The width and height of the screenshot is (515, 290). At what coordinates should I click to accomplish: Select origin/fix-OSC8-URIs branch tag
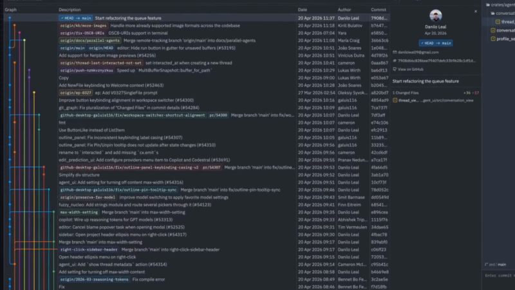point(82,34)
